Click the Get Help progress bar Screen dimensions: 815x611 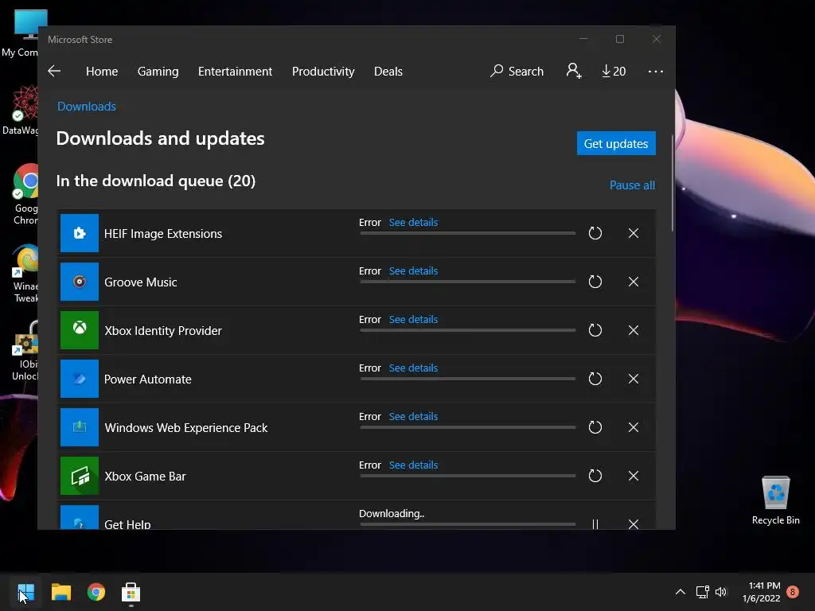pos(468,524)
